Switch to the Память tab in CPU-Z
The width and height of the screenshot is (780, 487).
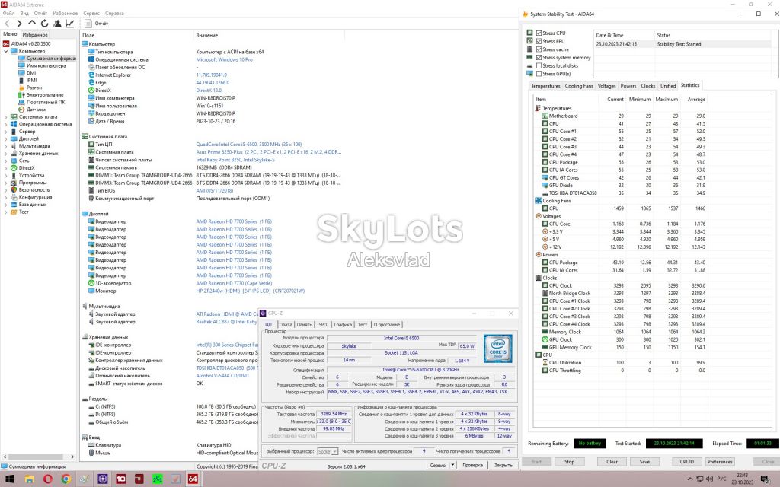[304, 324]
